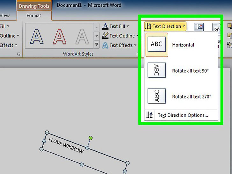This screenshot has height=174, width=232.
Task: Click the Horizontal ABC preview icon
Action: (157, 44)
